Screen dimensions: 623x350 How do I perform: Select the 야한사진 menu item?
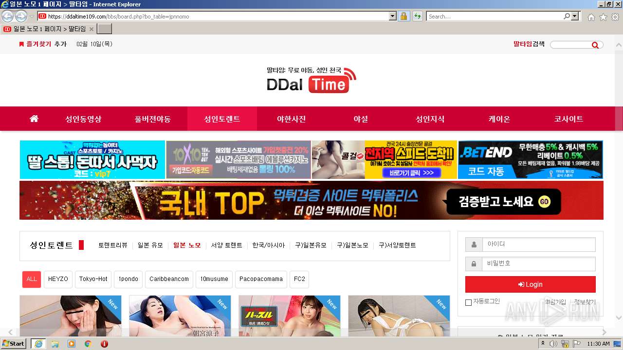292,119
